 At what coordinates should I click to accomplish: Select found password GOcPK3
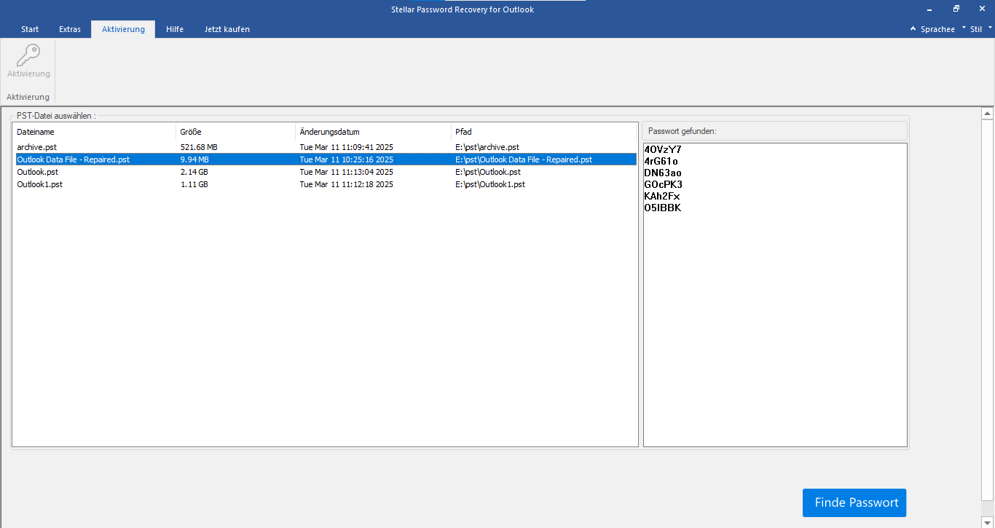[x=664, y=184]
